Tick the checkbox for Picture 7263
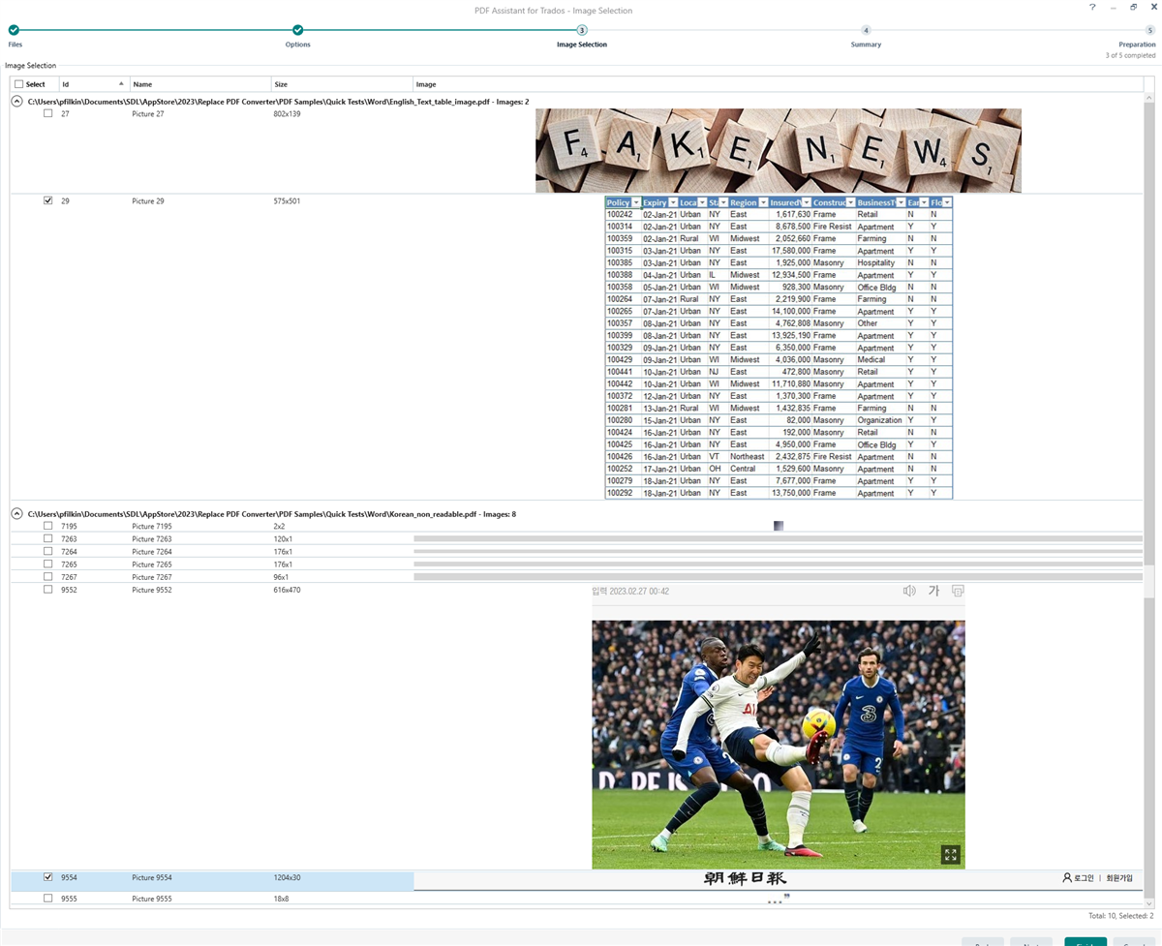 48,538
